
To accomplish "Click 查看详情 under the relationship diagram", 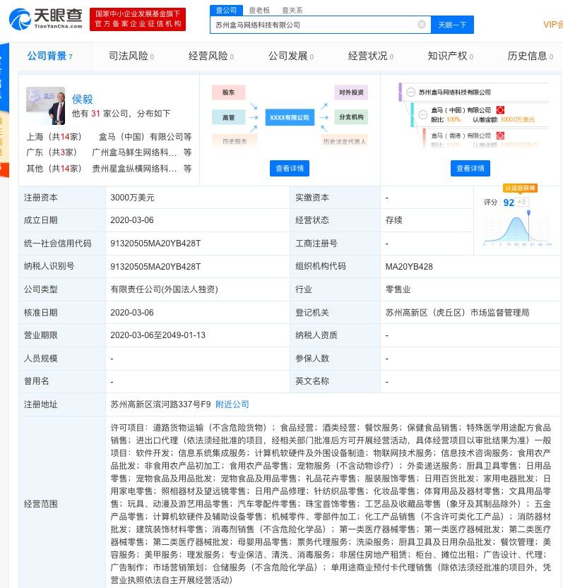I will pos(290,169).
